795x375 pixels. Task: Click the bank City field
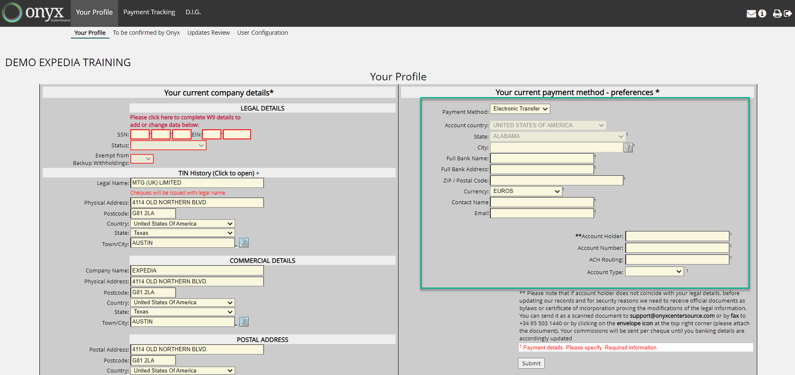pyautogui.click(x=557, y=147)
